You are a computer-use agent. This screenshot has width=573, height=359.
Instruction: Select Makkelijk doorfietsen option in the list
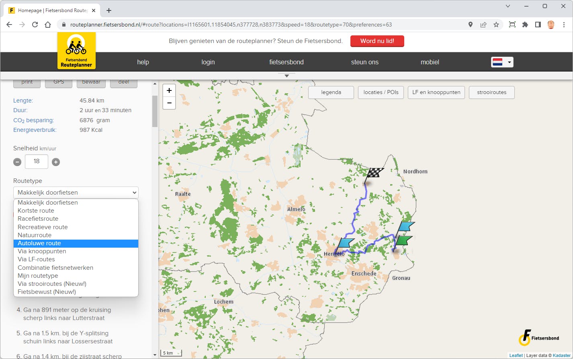(76, 203)
